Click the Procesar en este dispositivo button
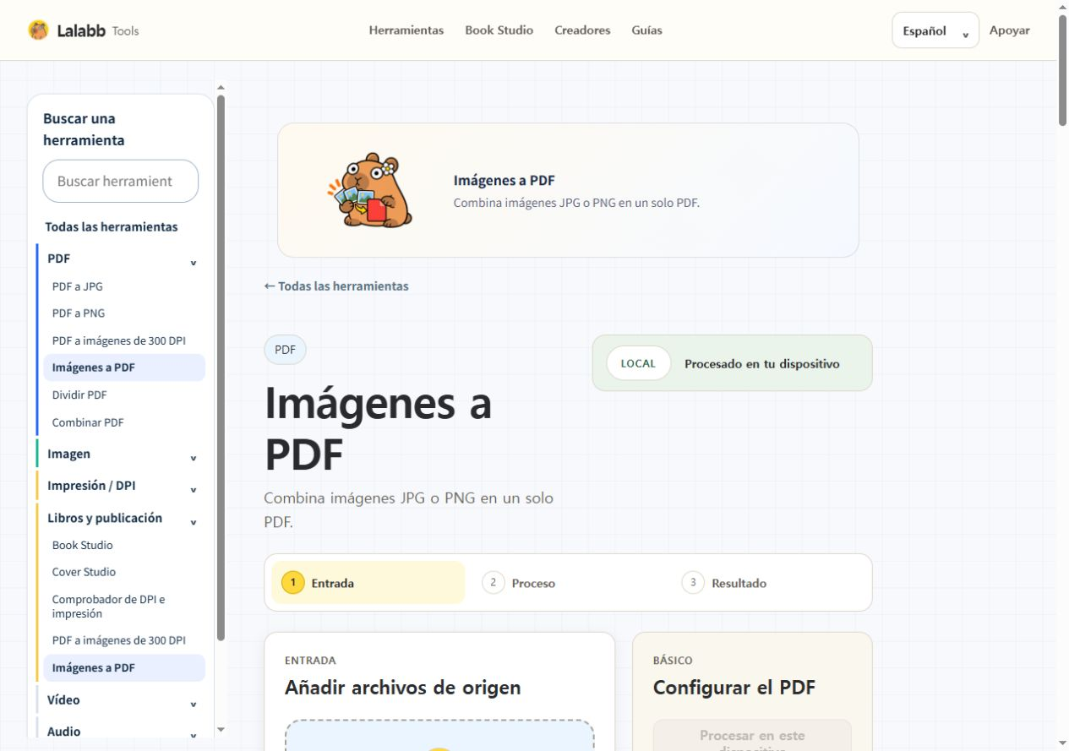This screenshot has height=751, width=1069. [752, 735]
